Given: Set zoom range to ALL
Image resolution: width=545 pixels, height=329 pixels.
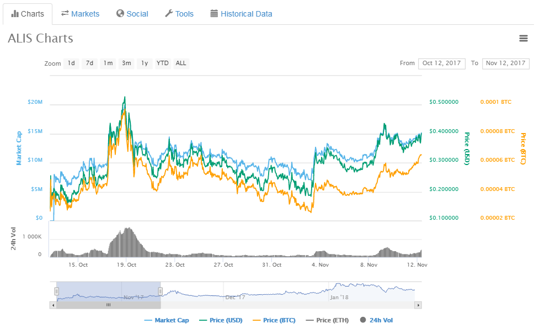Looking at the screenshot, I should coord(181,63).
